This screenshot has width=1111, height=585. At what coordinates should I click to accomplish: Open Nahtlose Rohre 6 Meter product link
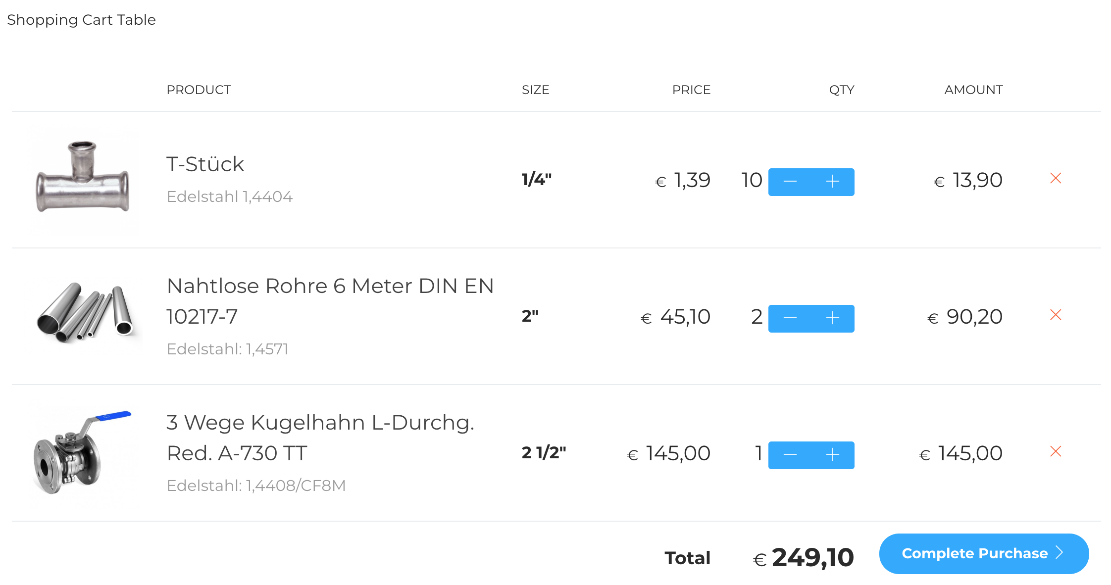(330, 301)
